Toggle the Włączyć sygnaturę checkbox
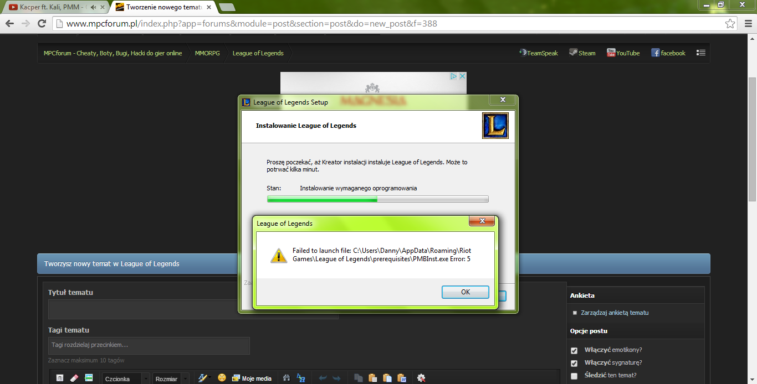The height and width of the screenshot is (384, 757). click(x=574, y=363)
